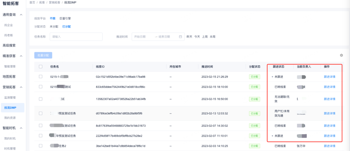Collapse the 营销拓客 sidebar section
This screenshot has width=350, height=151.
click(x=21, y=87)
